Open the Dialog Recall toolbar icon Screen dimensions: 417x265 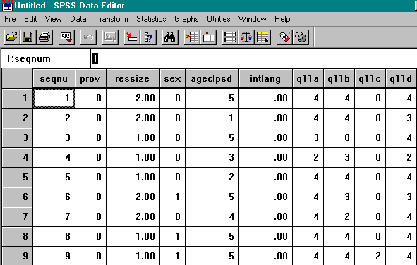[66, 37]
